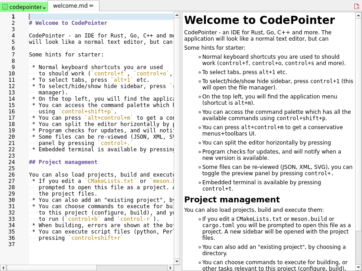Click line number 9 in the gutter
The height and width of the screenshot is (271, 362).
tap(13, 67)
